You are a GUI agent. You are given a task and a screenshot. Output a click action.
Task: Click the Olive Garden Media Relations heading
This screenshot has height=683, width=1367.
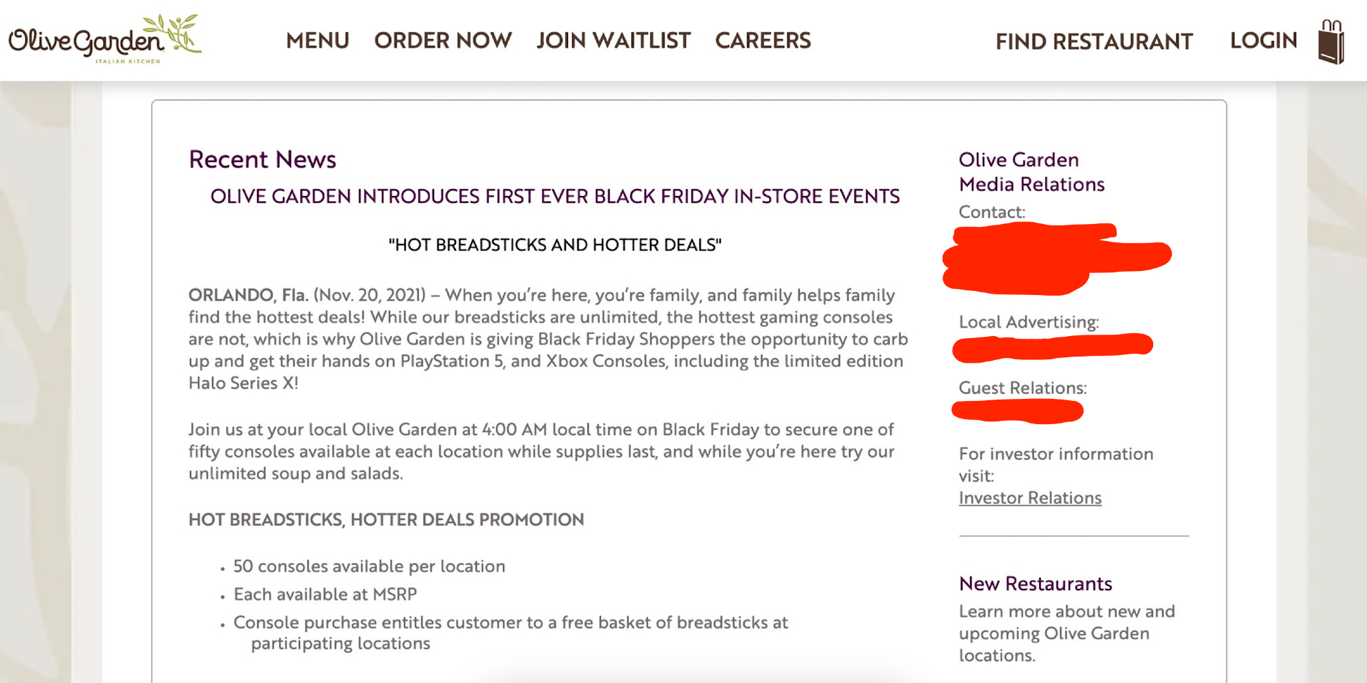pos(1031,172)
